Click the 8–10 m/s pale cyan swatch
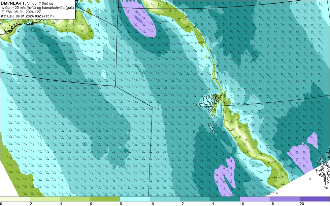This screenshot has width=330, height=206. [x=135, y=199]
